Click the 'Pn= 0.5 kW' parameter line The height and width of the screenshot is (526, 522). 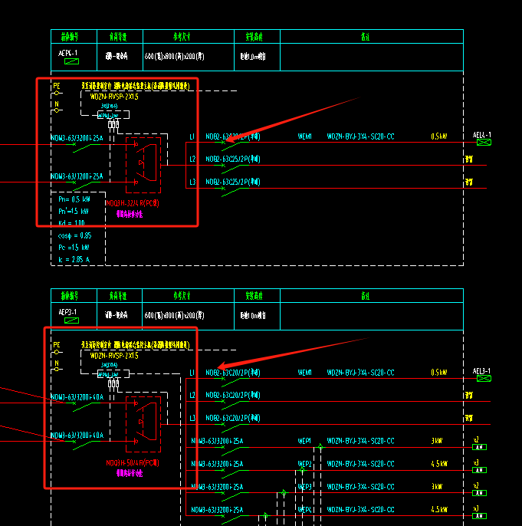tap(74, 199)
